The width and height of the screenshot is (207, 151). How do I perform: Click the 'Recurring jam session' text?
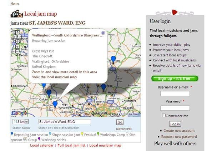49,41
